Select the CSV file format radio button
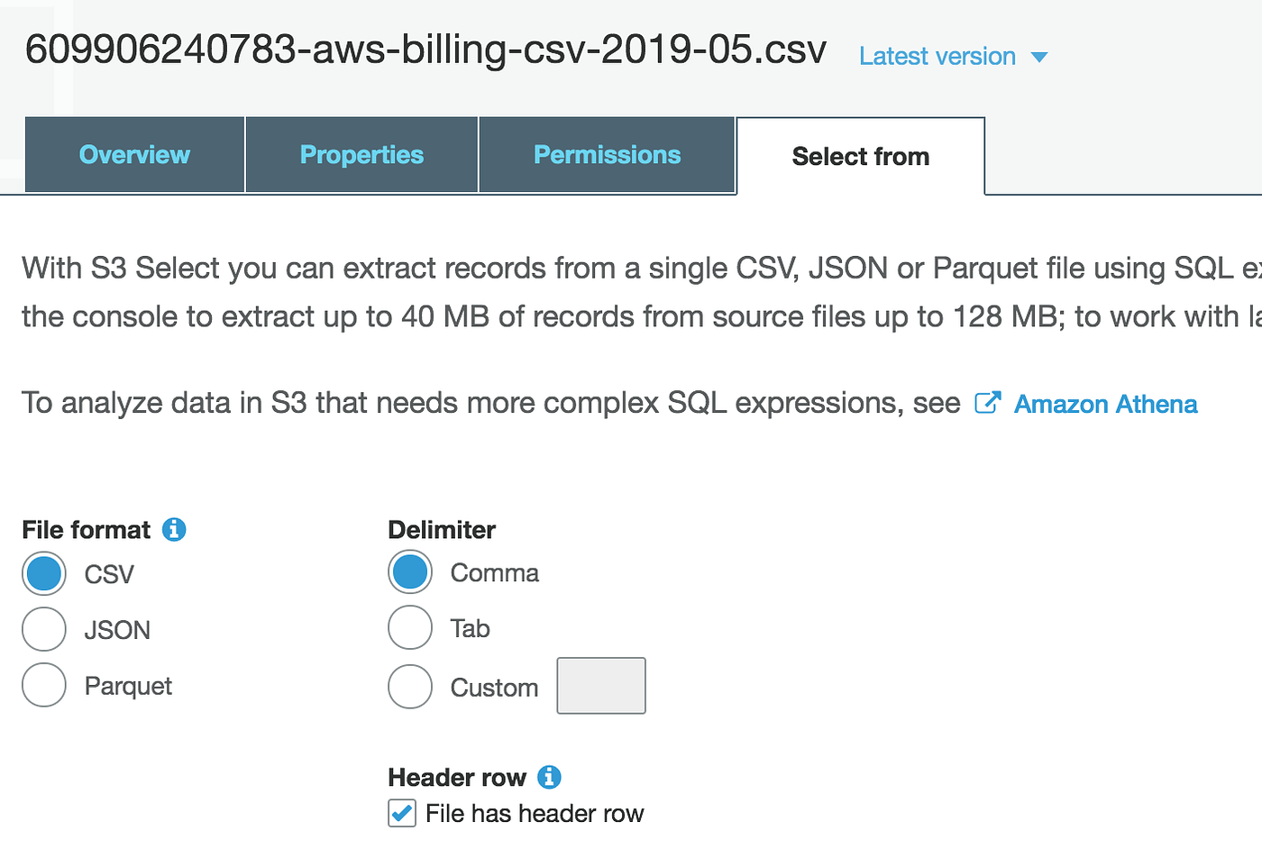Image resolution: width=1262 pixels, height=867 pixels. [x=43, y=573]
